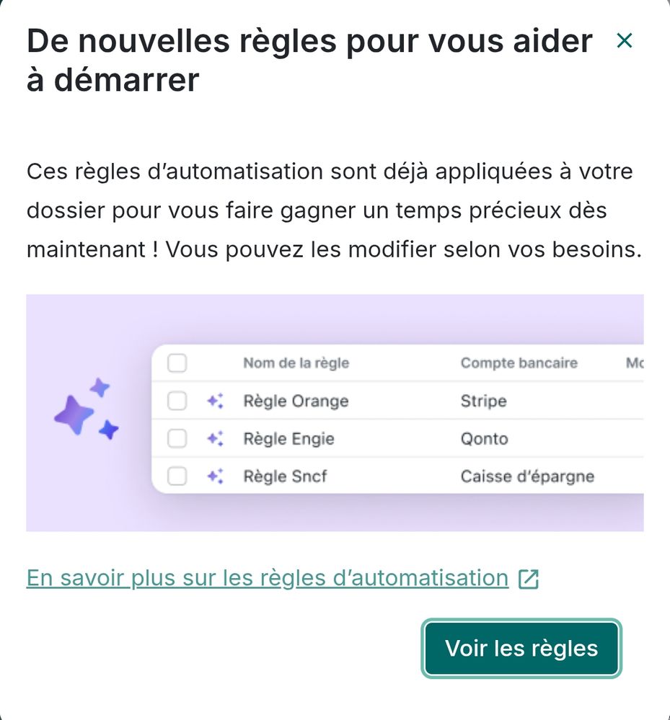Click the sparkle icon beside Règle Sncf

tap(215, 476)
